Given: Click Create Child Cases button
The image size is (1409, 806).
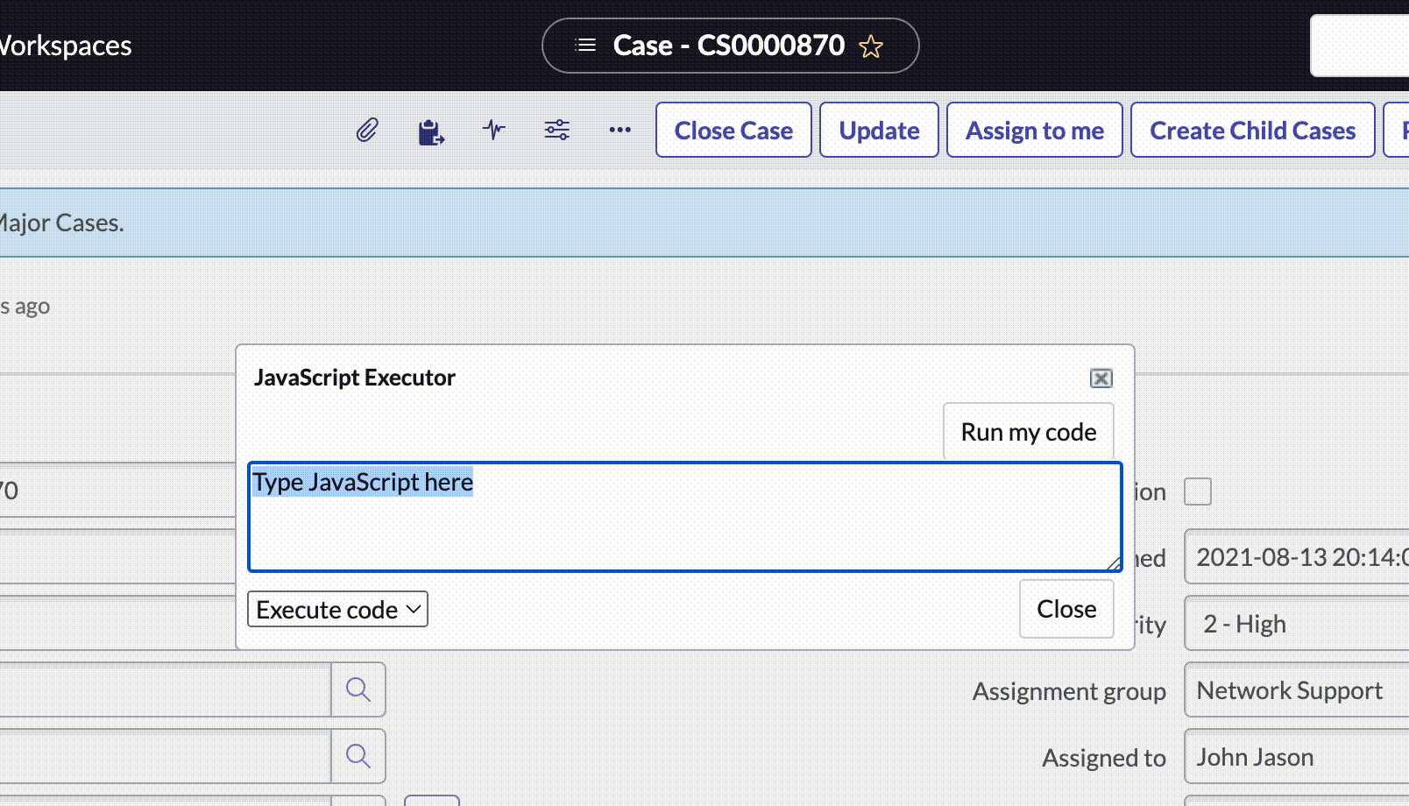Looking at the screenshot, I should (1253, 131).
